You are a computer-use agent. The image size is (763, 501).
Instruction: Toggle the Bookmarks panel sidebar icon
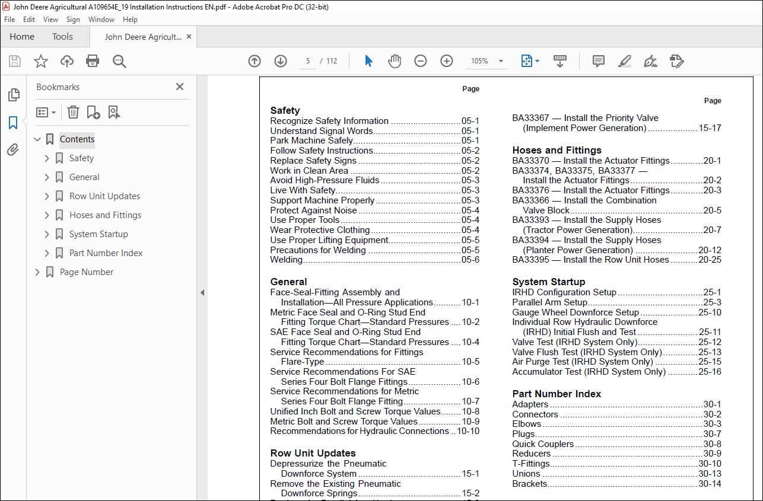[13, 123]
